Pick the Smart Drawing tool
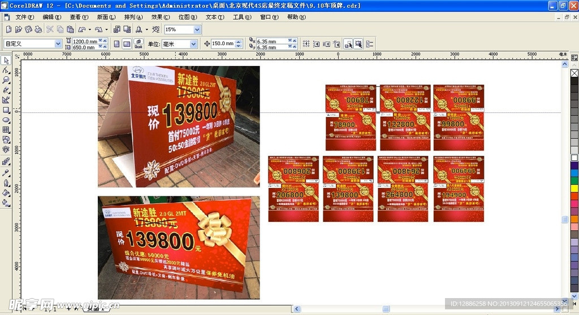579x315 pixels. click(x=6, y=100)
